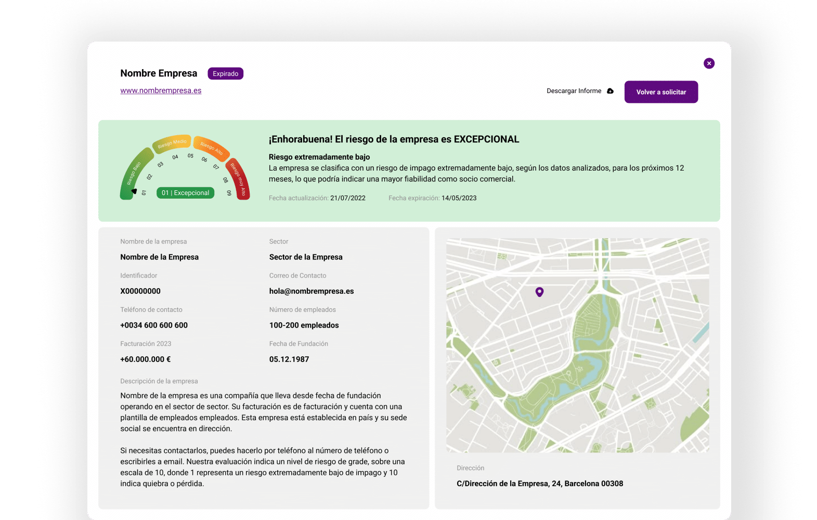
Task: Click the +0034 600 600 600 phone number
Action: [x=154, y=325]
